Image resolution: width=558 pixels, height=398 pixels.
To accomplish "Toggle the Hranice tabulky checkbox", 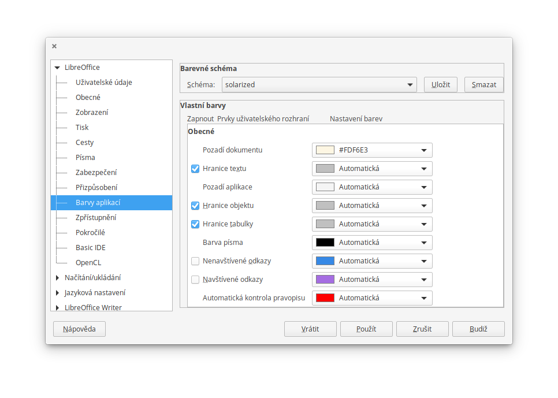I will pos(195,224).
